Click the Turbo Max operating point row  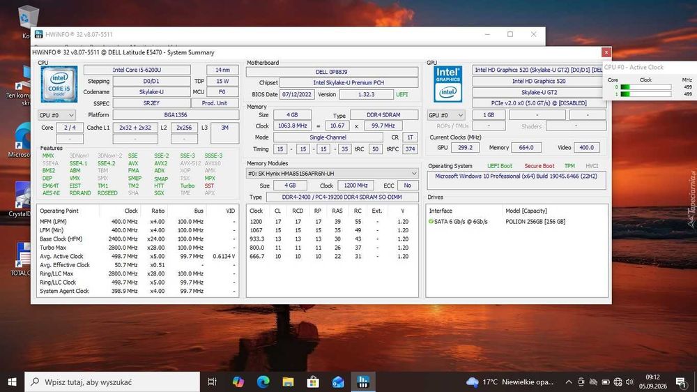(x=137, y=248)
